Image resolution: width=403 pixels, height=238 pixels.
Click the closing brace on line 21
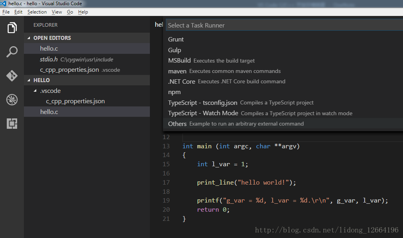click(184, 219)
